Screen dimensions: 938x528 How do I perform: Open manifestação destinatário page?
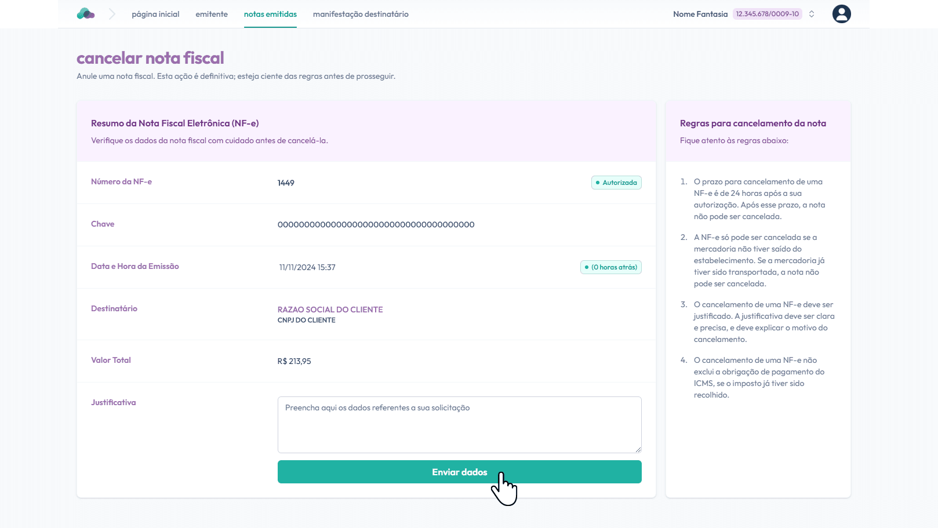tap(361, 14)
